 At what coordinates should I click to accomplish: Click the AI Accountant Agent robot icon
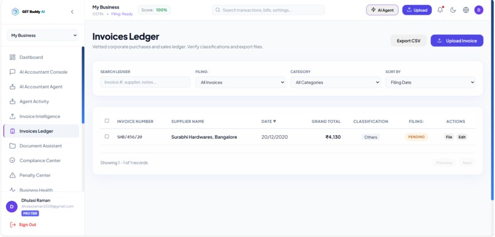tap(12, 87)
